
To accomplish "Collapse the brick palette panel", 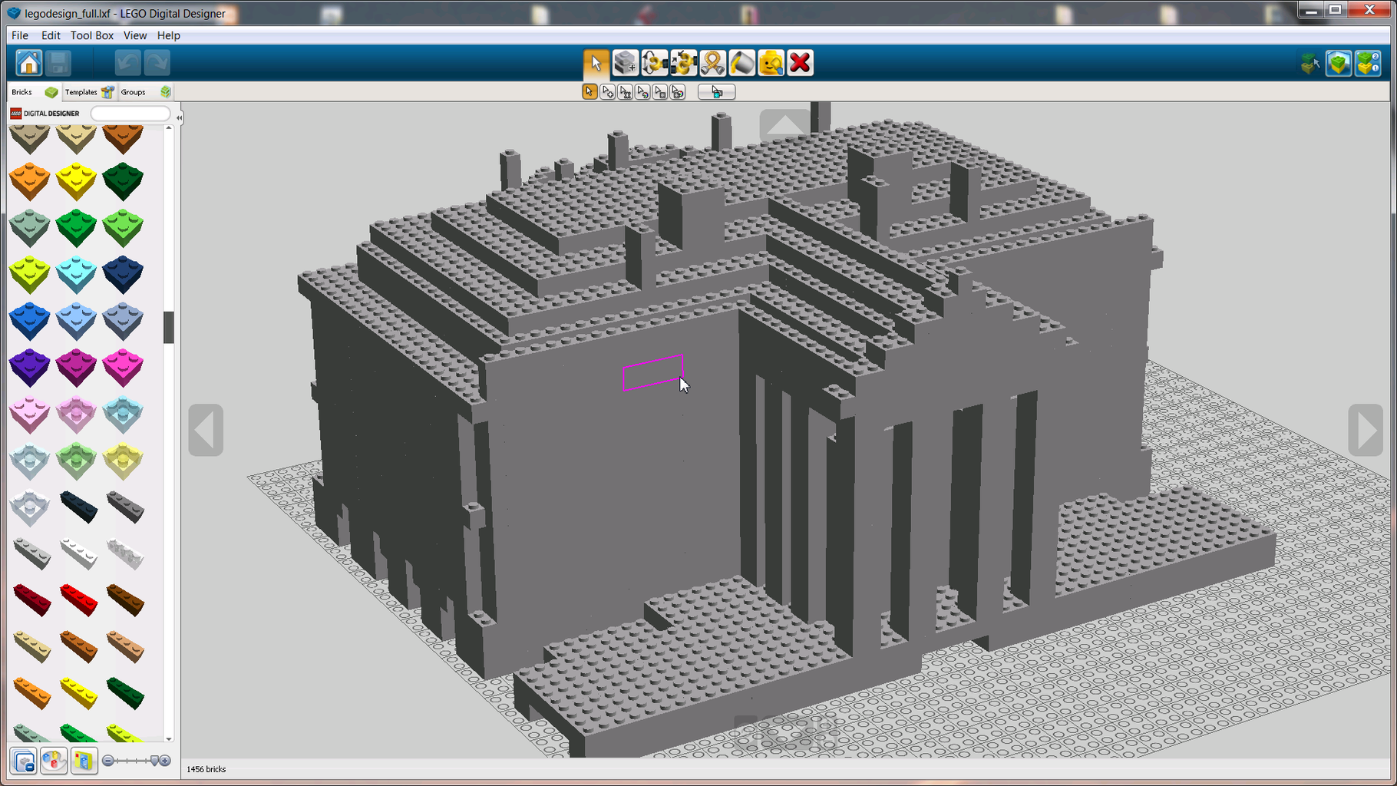I will pyautogui.click(x=179, y=117).
